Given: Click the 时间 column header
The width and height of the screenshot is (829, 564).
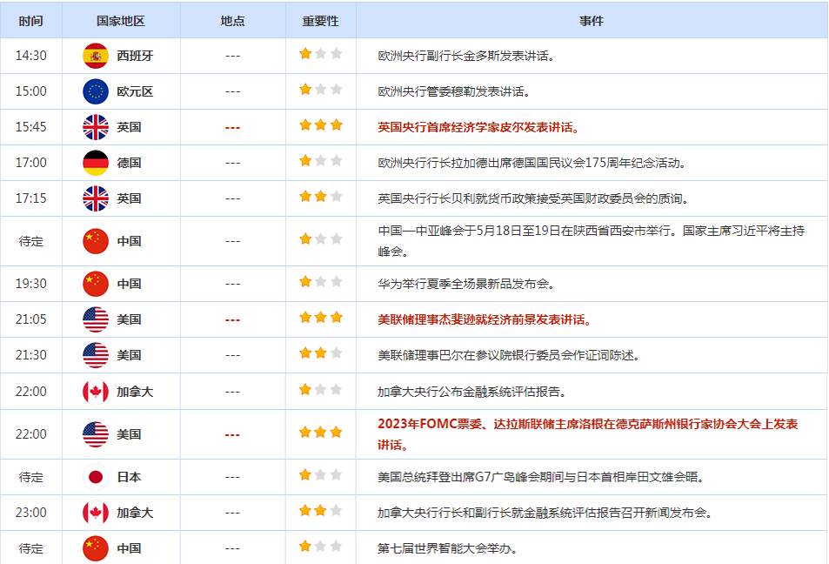Looking at the screenshot, I should pos(30,21).
